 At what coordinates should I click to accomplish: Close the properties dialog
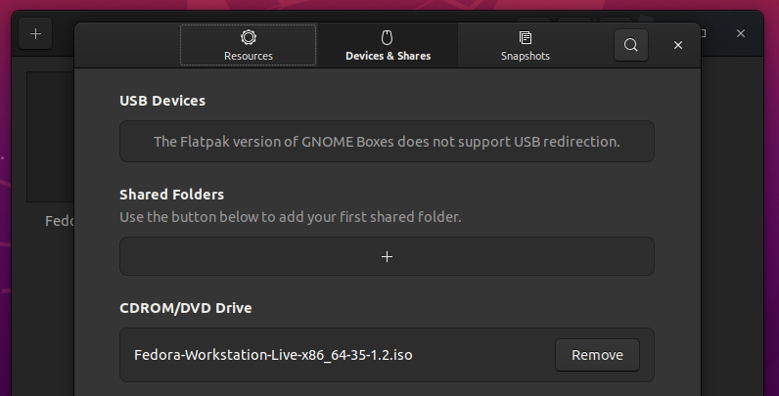pyautogui.click(x=678, y=45)
